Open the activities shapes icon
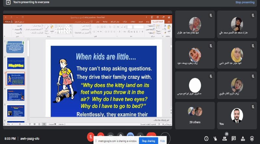260x144 pixels. [243, 138]
